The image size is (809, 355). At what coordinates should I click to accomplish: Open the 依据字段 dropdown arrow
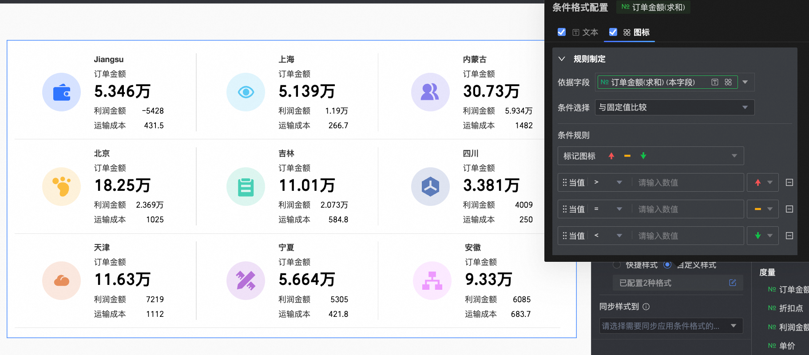745,82
